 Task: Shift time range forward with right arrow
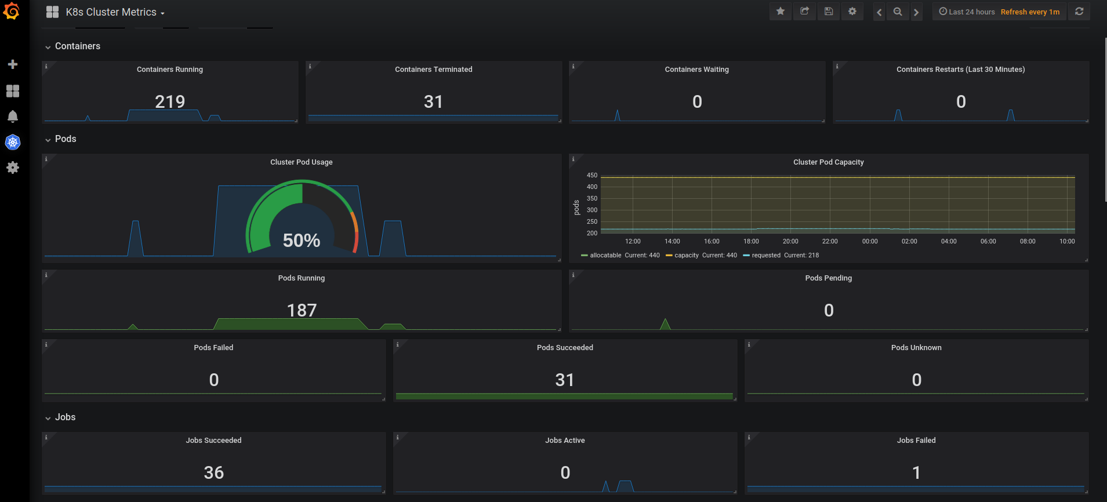point(916,12)
